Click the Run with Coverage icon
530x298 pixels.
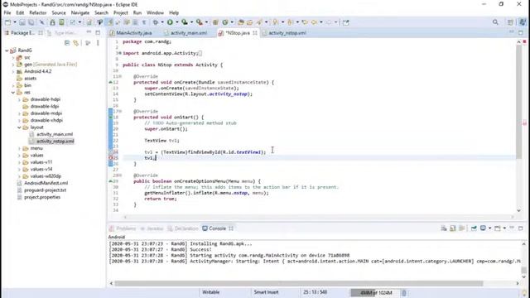[x=184, y=22]
